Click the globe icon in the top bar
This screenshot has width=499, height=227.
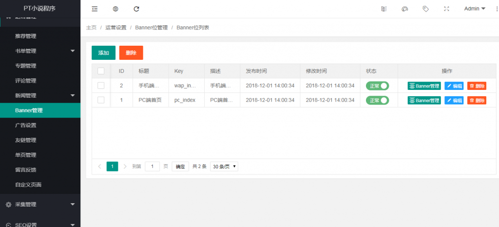pyautogui.click(x=115, y=9)
